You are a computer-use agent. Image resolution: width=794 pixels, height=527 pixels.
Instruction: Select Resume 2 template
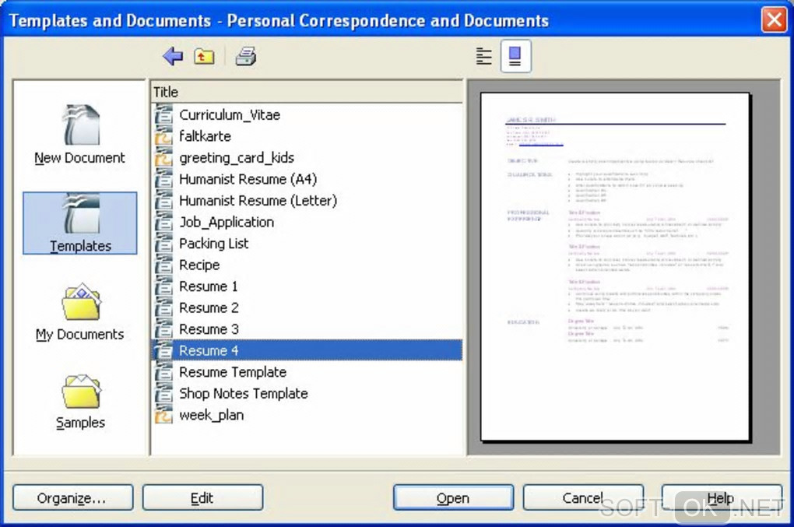[307, 307]
